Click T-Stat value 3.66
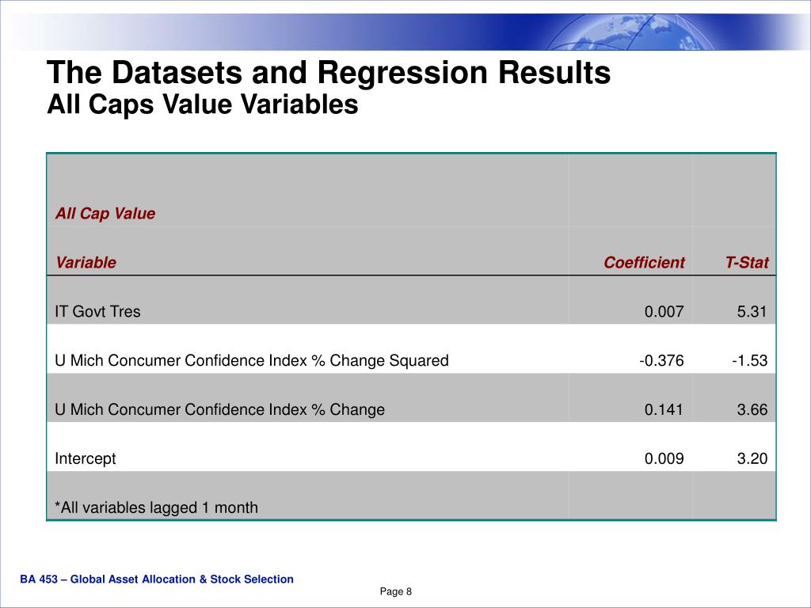 click(x=752, y=409)
